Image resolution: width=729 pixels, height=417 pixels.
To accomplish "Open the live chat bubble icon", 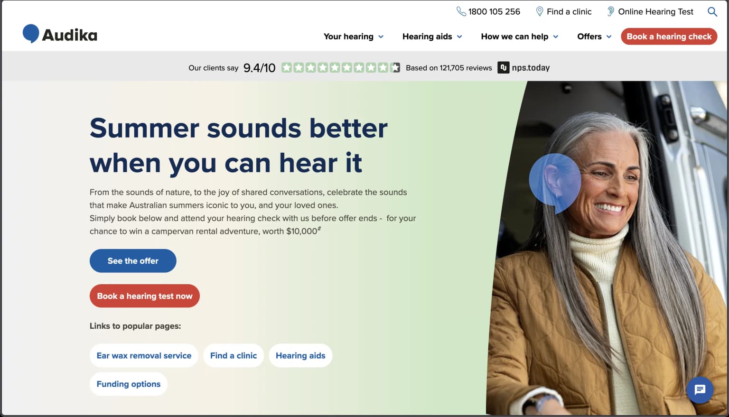I will click(700, 390).
